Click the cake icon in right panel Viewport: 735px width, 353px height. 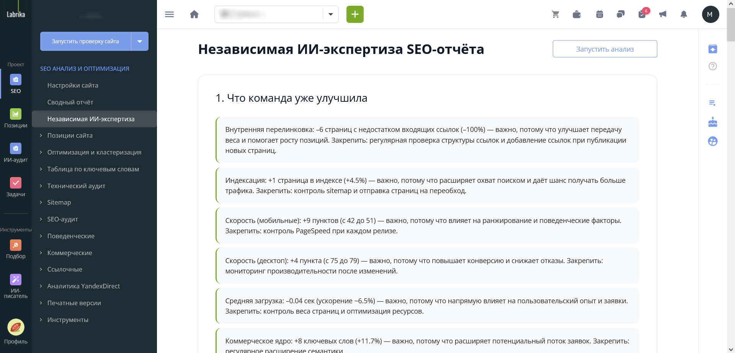(712, 122)
